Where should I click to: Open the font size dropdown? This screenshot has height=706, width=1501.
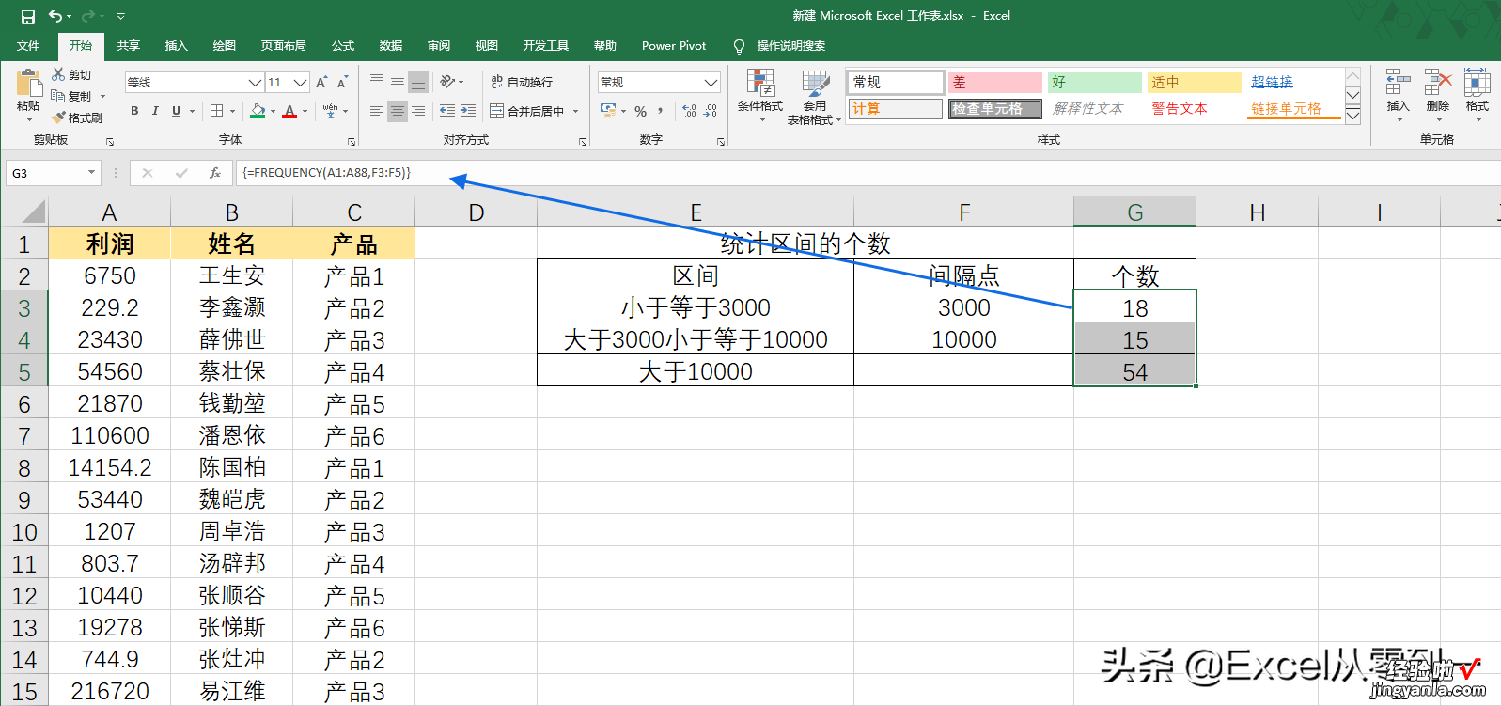300,83
